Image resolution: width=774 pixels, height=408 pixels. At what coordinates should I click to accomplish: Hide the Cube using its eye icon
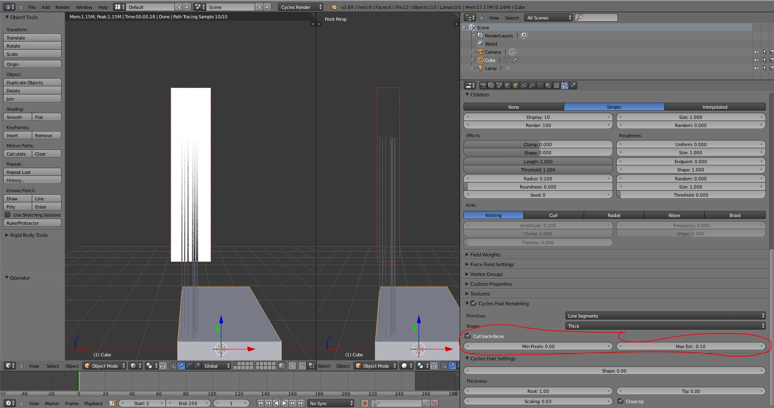pos(756,60)
